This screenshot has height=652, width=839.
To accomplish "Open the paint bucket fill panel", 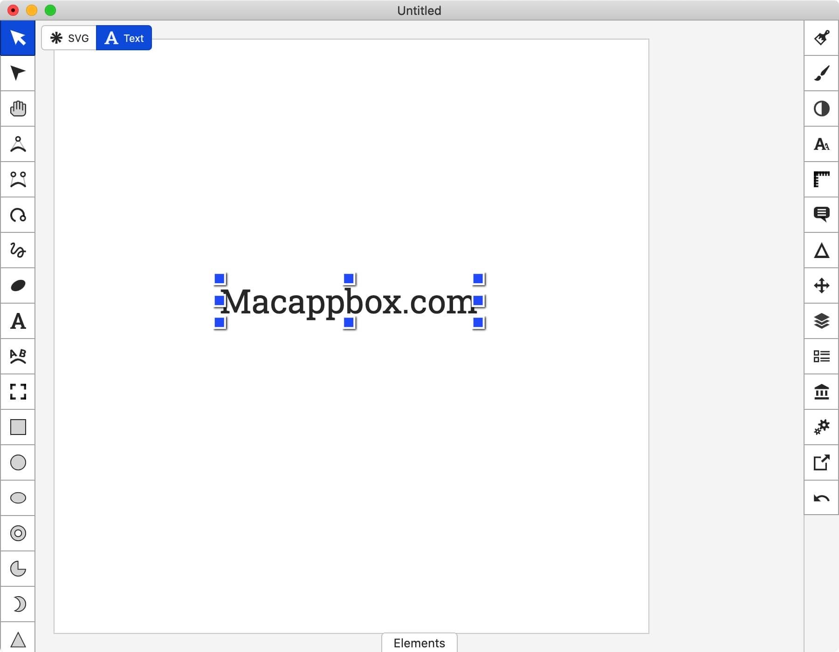I will coord(821,38).
